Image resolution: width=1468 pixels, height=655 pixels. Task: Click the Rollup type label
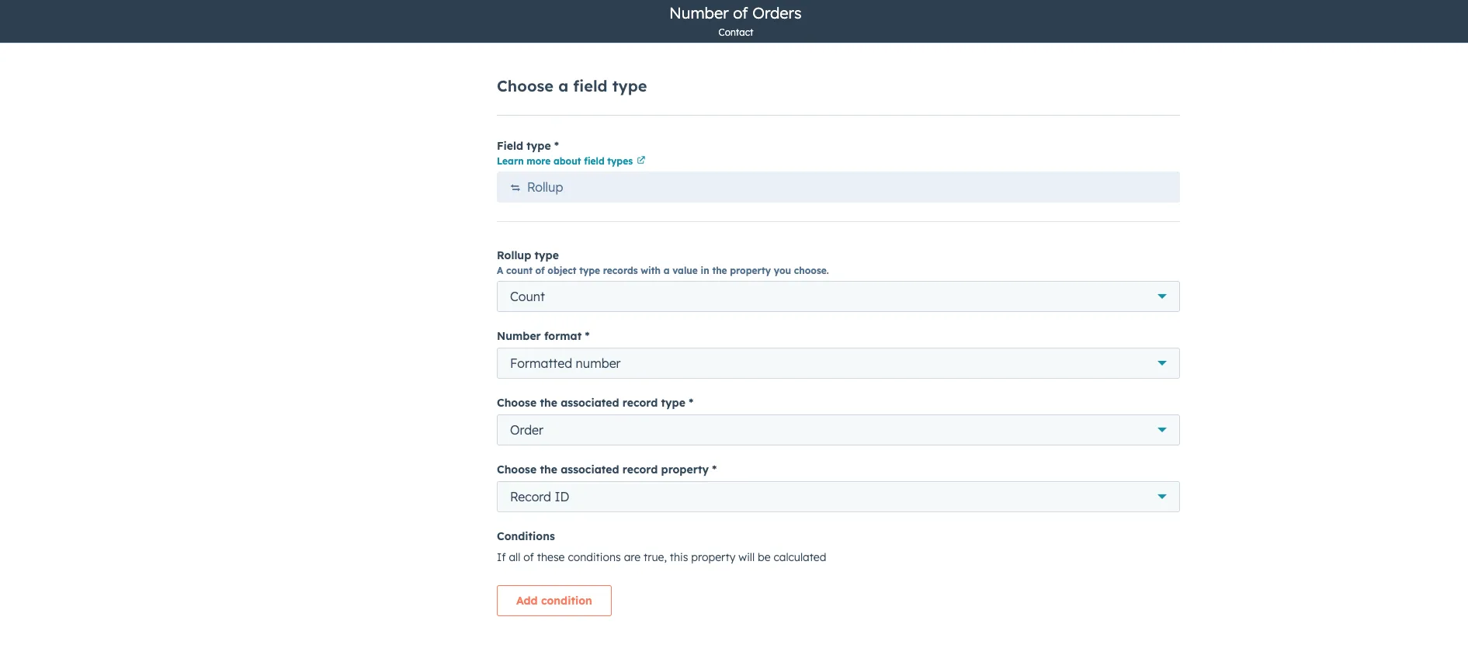pos(528,255)
